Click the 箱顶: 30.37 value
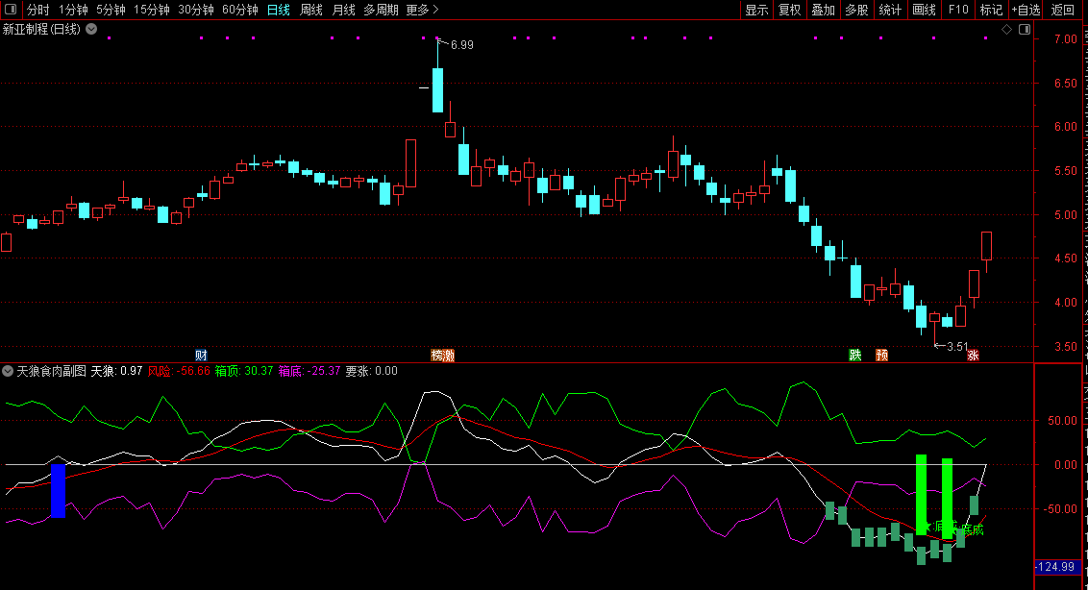The height and width of the screenshot is (590, 1088). click(244, 371)
